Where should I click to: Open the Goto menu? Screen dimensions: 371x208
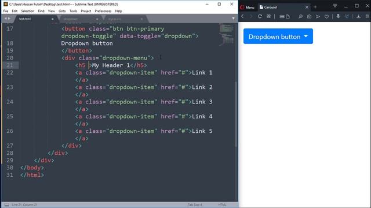(x=62, y=11)
